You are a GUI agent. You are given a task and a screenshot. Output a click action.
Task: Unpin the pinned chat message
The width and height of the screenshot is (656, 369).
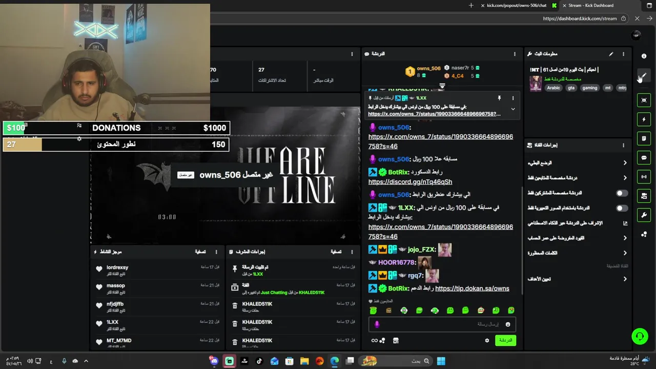(499, 98)
